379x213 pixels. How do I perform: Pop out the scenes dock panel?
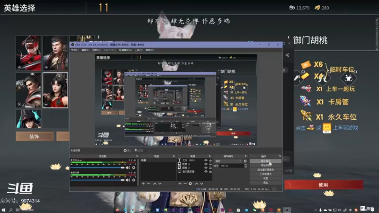click(x=173, y=156)
